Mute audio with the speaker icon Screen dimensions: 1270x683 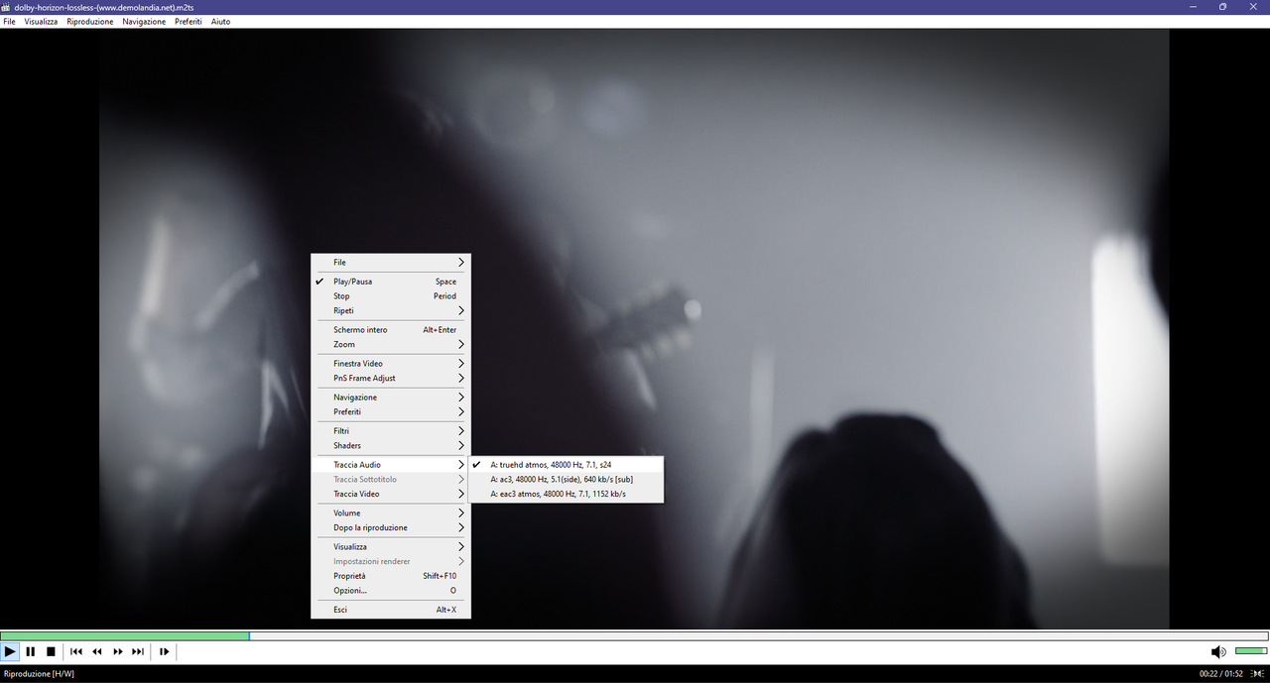pyautogui.click(x=1218, y=651)
